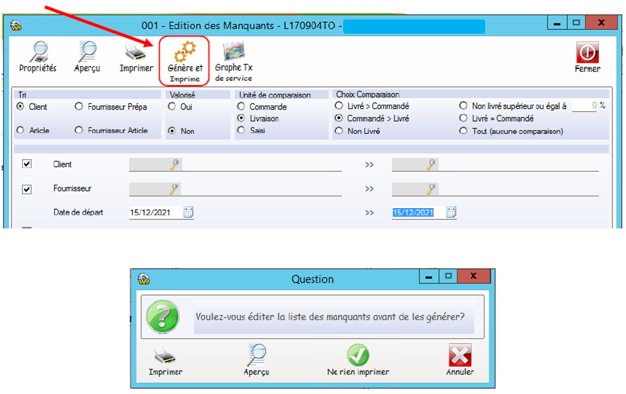Click the Non livré percentage input field
This screenshot has height=394, width=626.
coord(584,106)
